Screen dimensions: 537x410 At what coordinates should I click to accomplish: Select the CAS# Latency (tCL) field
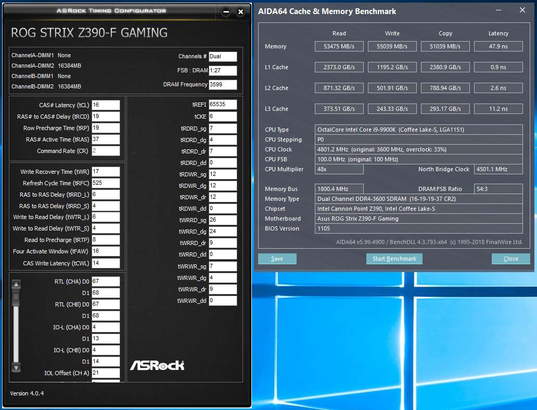tap(106, 105)
